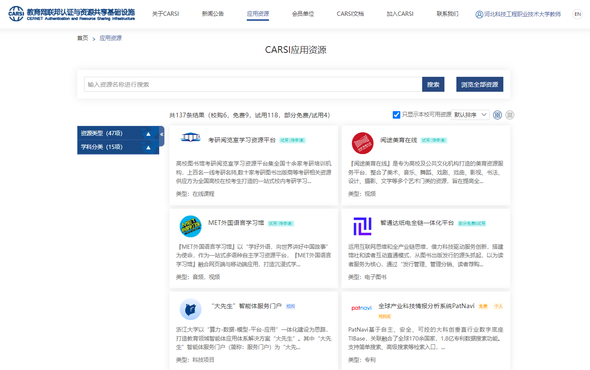Click the PatNavi logo
The image size is (590, 370).
pyautogui.click(x=362, y=308)
